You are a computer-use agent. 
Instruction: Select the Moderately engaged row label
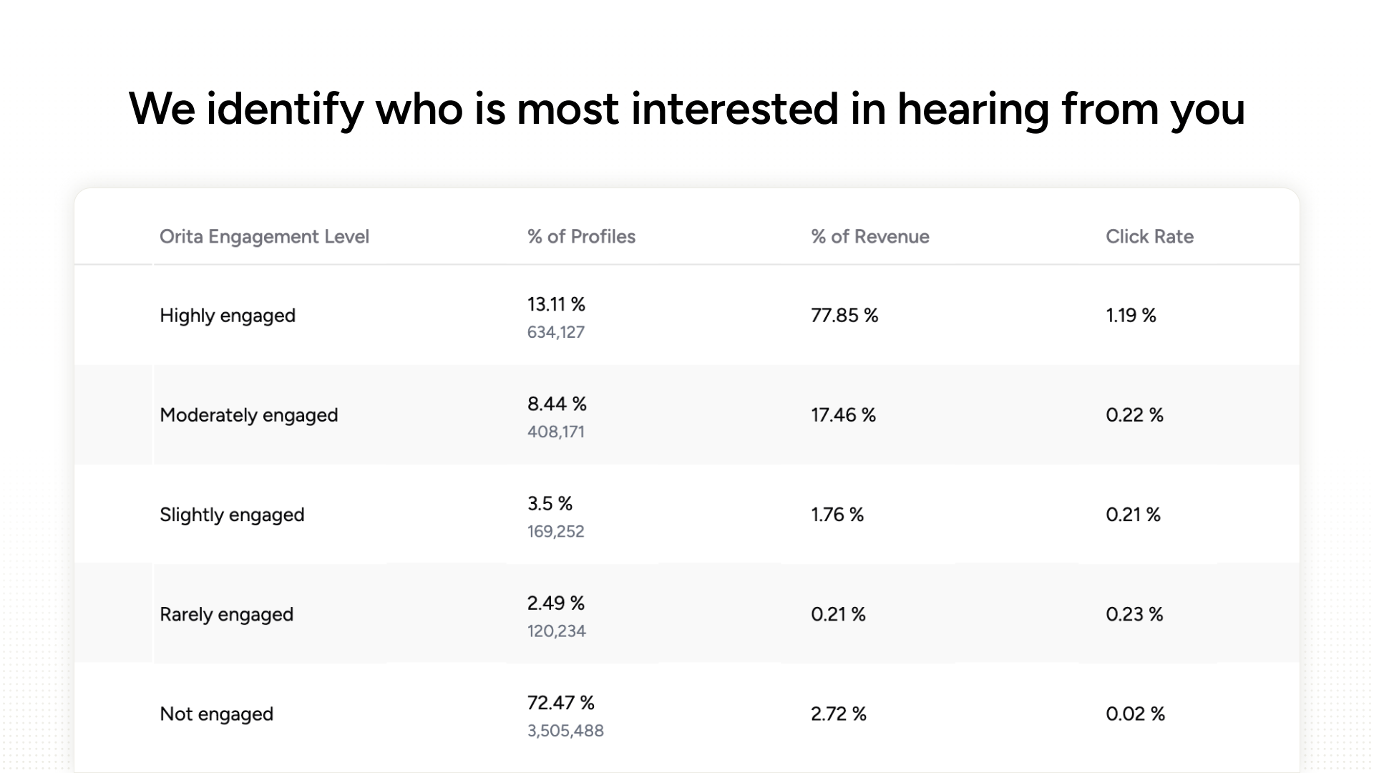pos(248,415)
